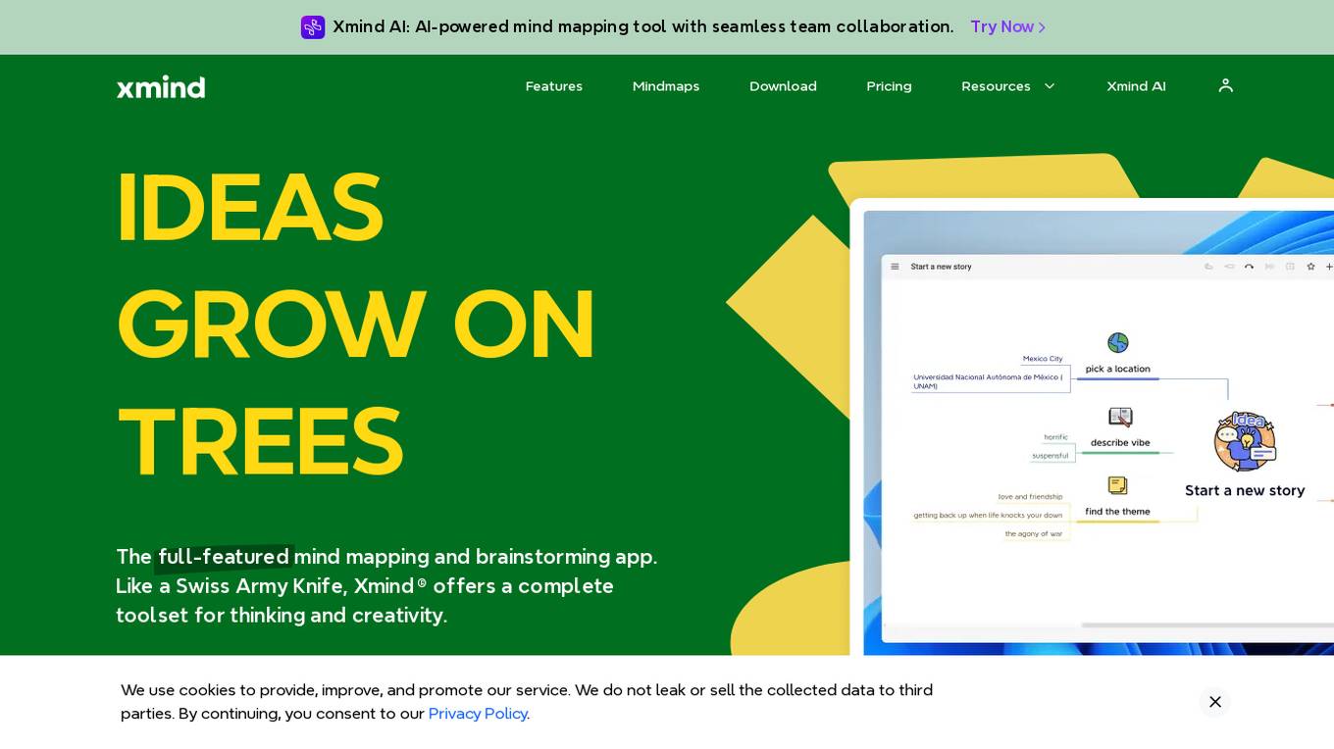Screen dimensions: 1334x749
Task: Click the Start a new story node
Action: 1245,490
